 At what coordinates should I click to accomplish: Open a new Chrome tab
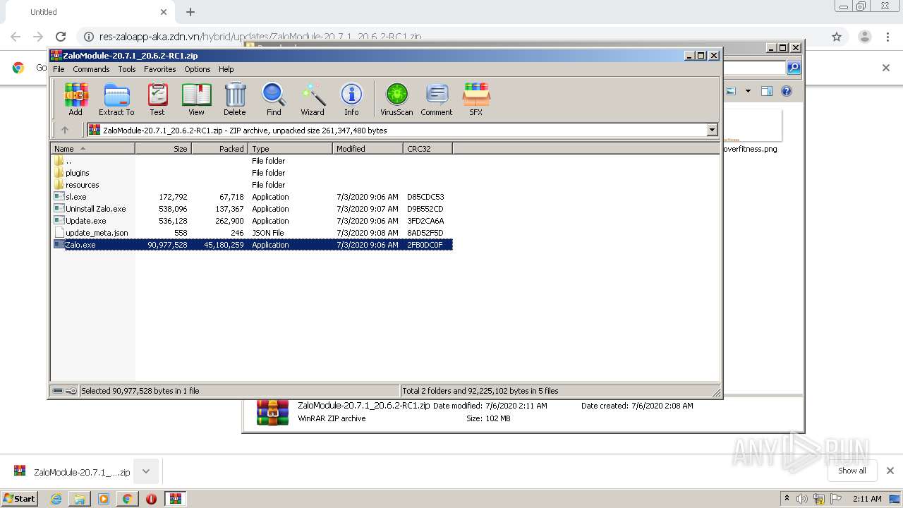[x=190, y=12]
